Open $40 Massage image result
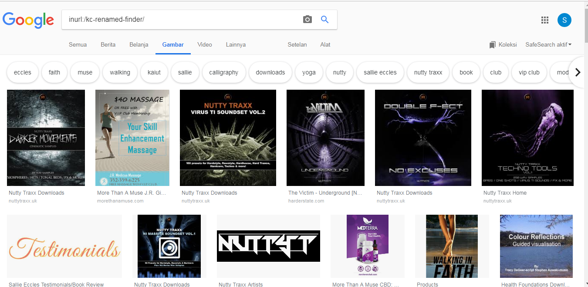Image resolution: width=588 pixels, height=287 pixels. coord(132,138)
